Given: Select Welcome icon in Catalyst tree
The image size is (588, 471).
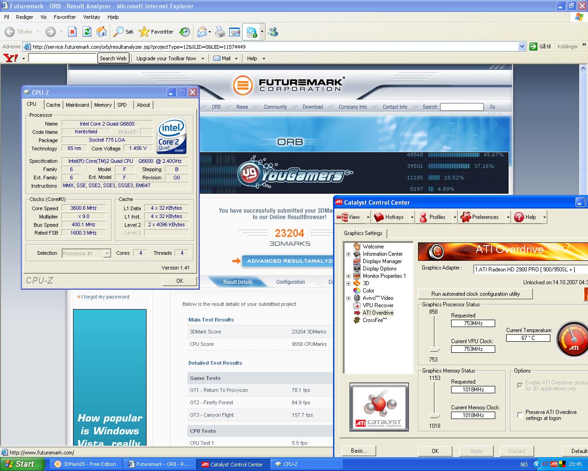Looking at the screenshot, I should click(x=357, y=247).
